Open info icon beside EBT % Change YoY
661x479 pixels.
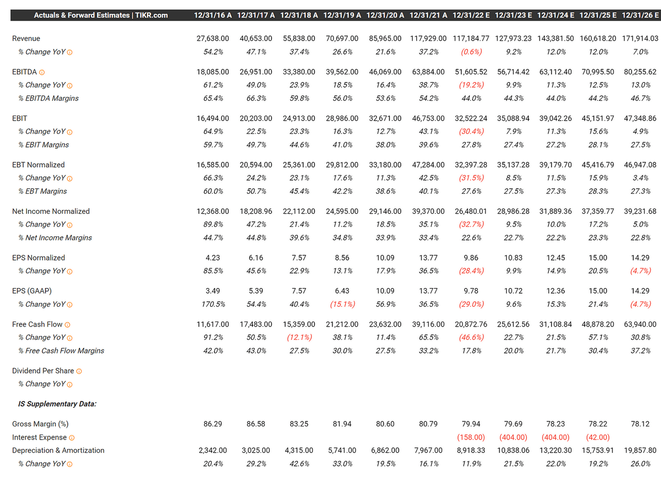pyautogui.click(x=70, y=179)
